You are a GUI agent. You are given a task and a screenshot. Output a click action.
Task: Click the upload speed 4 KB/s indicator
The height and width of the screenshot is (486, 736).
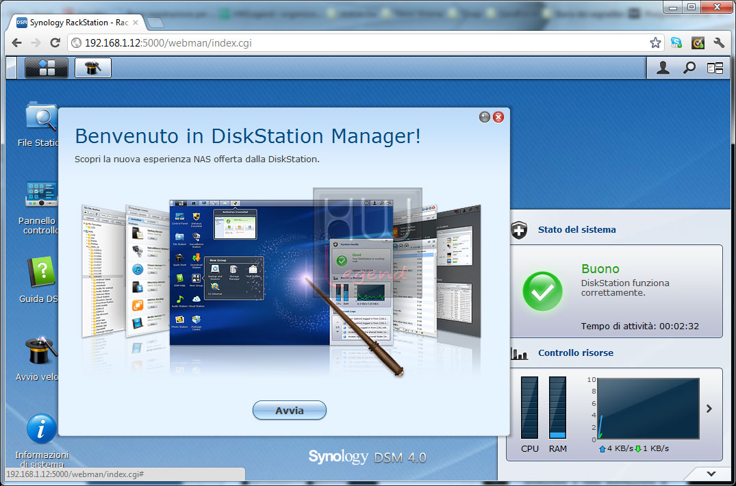point(616,448)
